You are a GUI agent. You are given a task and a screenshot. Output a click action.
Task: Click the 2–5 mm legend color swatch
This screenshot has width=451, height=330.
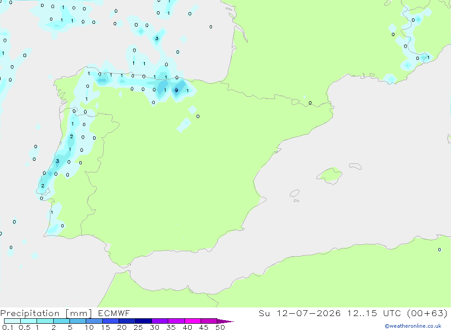[x=61, y=321]
